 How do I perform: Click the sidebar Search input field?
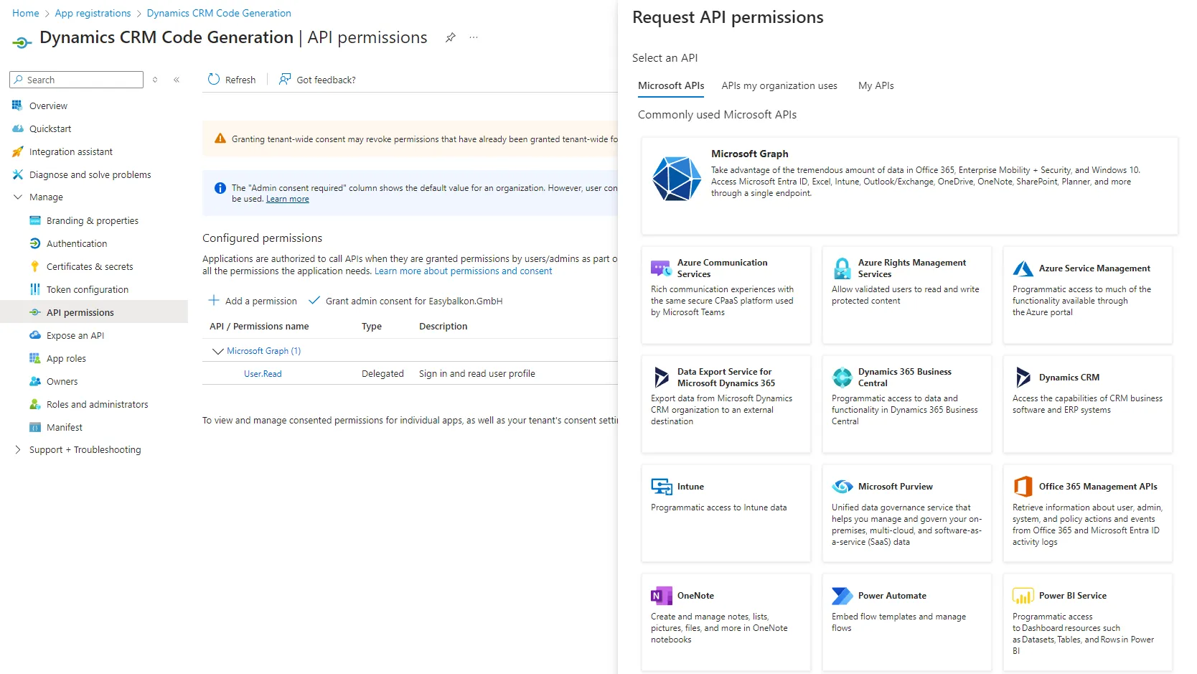pos(77,80)
